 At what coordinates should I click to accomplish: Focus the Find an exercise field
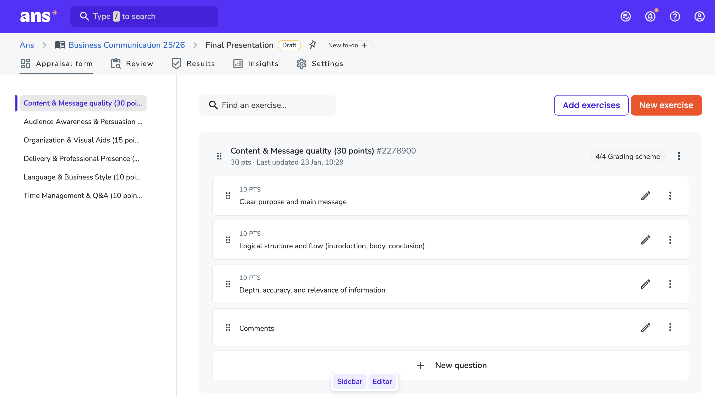[x=267, y=105]
